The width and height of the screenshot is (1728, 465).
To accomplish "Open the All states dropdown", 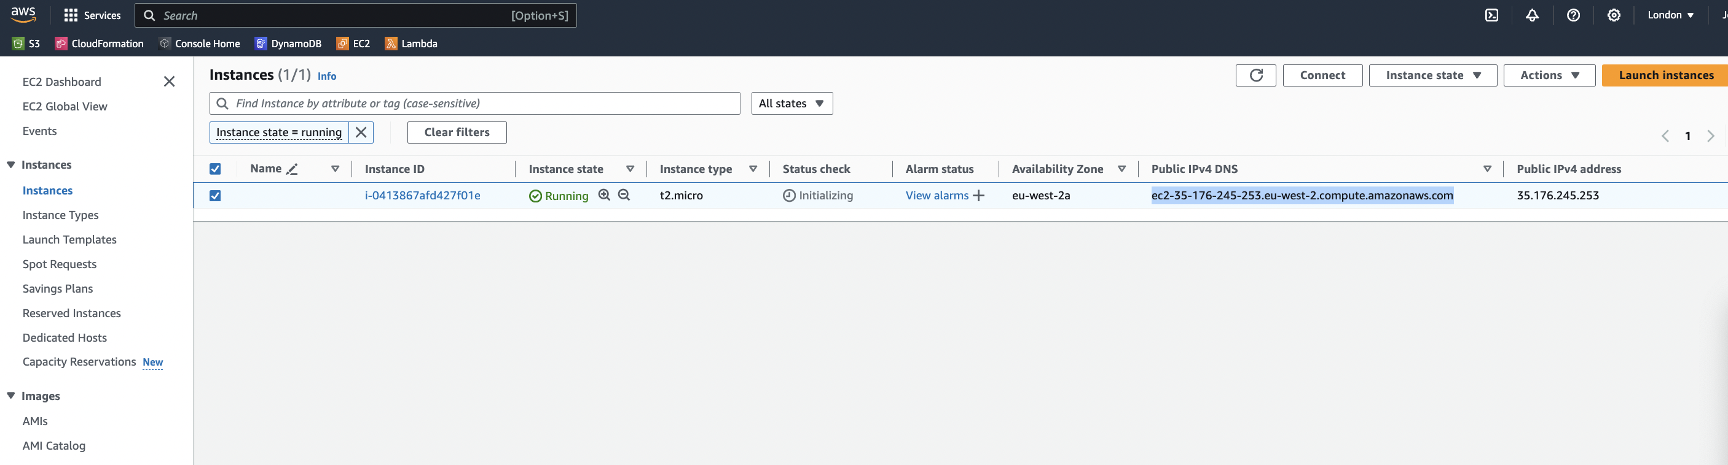I will (791, 103).
